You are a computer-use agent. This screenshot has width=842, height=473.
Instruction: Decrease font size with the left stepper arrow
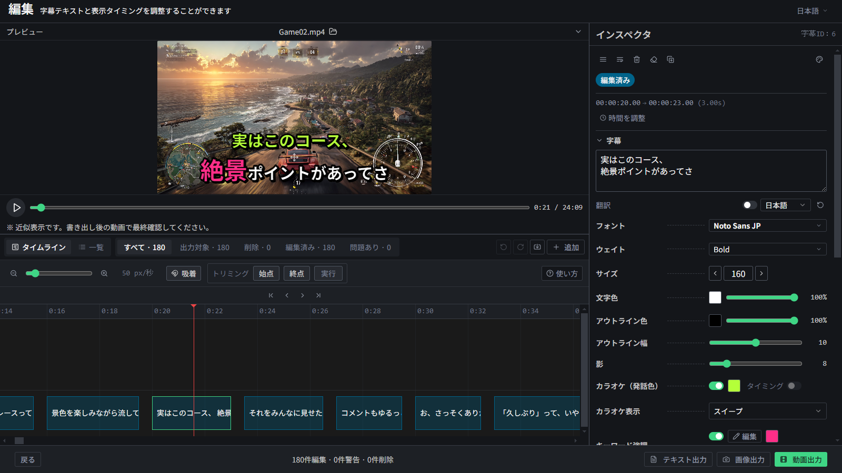[x=715, y=273]
